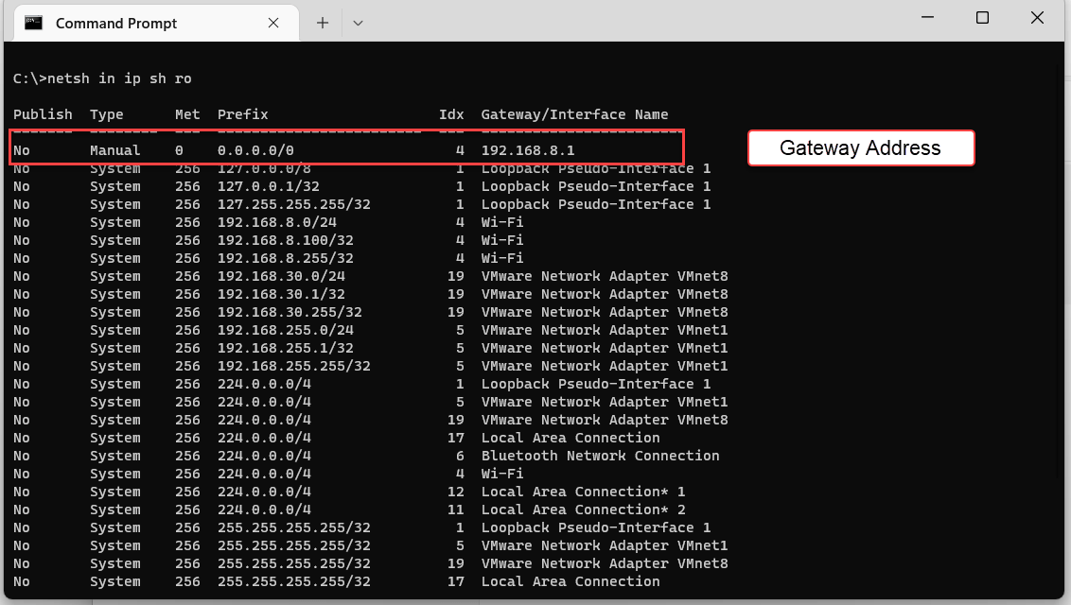Select the Command Prompt tab
This screenshot has width=1071, height=605.
tap(142, 23)
